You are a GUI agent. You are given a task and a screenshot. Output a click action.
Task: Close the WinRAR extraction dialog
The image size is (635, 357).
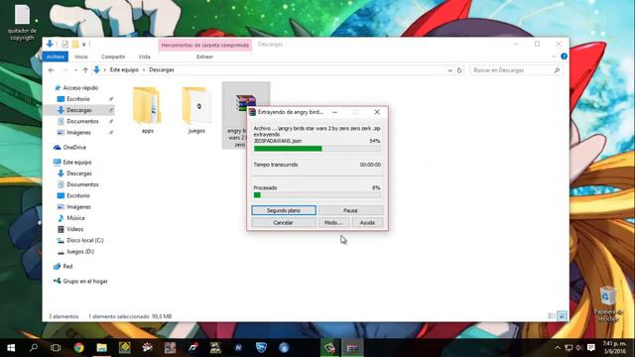coord(377,112)
